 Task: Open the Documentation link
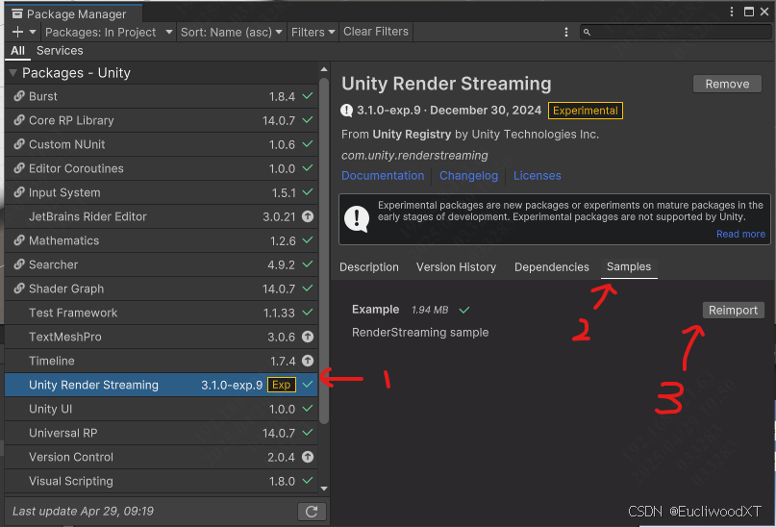pos(383,176)
